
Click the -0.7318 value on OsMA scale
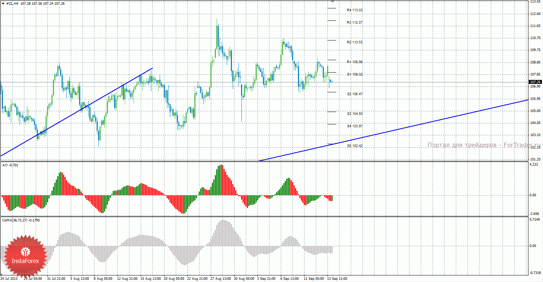click(x=535, y=273)
